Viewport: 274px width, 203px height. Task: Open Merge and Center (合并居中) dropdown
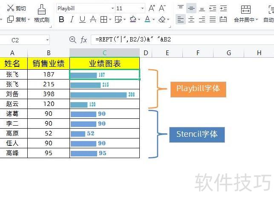coord(257,20)
